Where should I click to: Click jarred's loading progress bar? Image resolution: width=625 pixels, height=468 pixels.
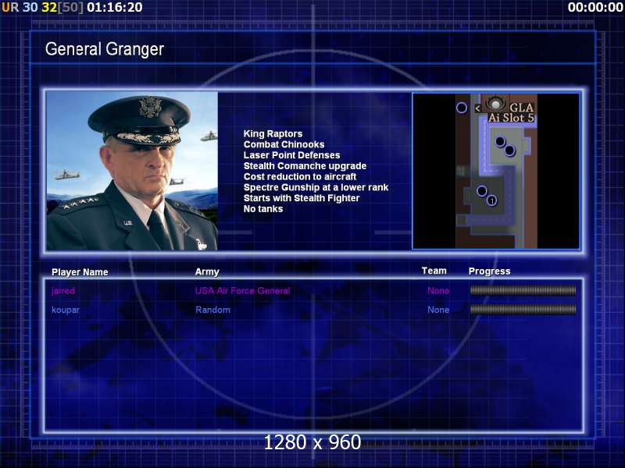(x=523, y=290)
